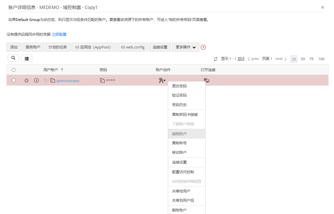Image resolution: width=334 pixels, height=214 pixels.
Task: Expand the 更多操作 dropdown
Action: (x=186, y=47)
